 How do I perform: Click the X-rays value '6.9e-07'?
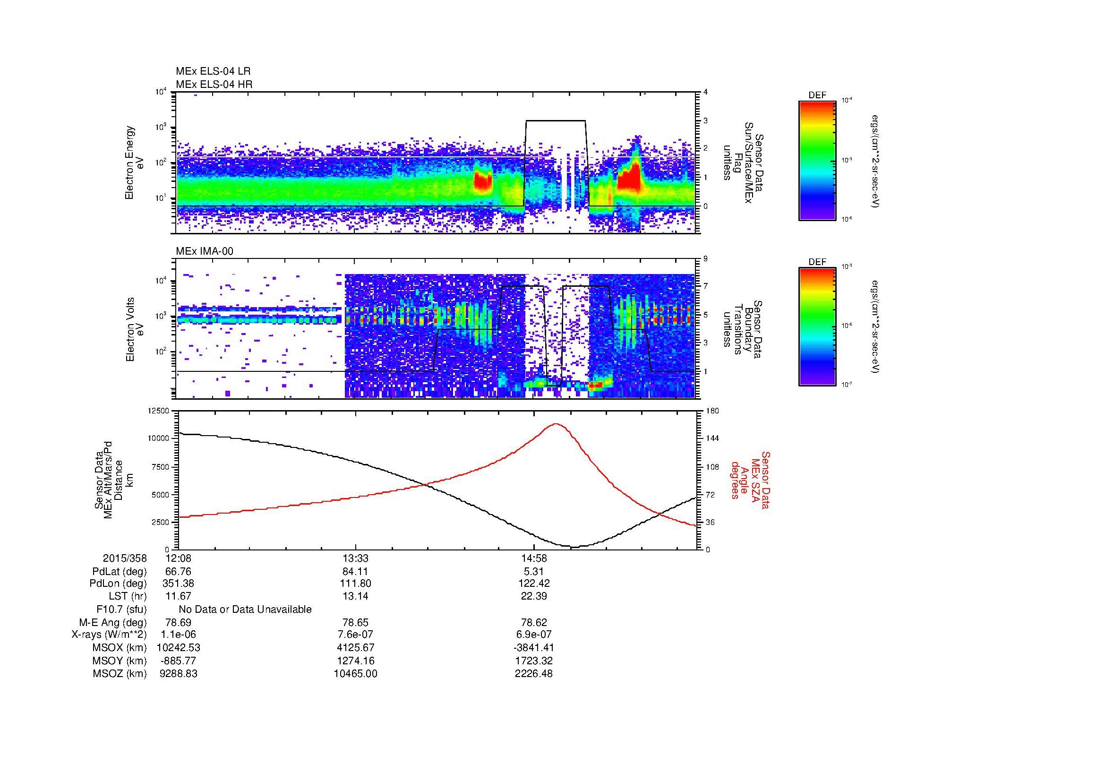[534, 635]
